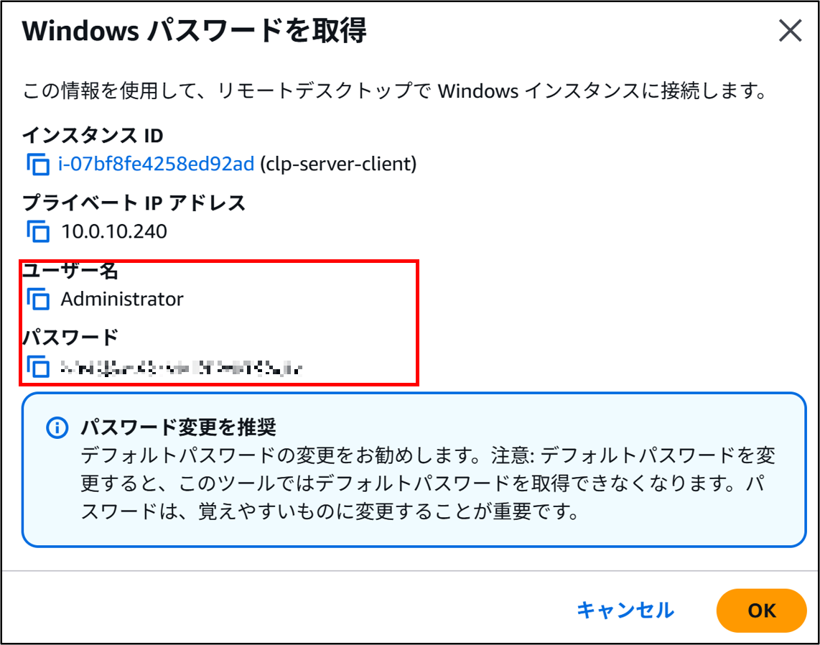
Task: Click the 10.0.10.240 IP address text
Action: 113,232
